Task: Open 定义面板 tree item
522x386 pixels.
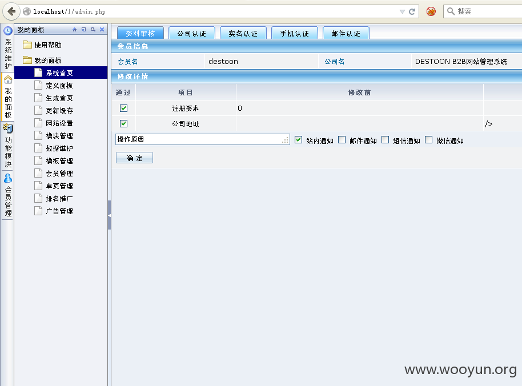Action: pos(59,86)
